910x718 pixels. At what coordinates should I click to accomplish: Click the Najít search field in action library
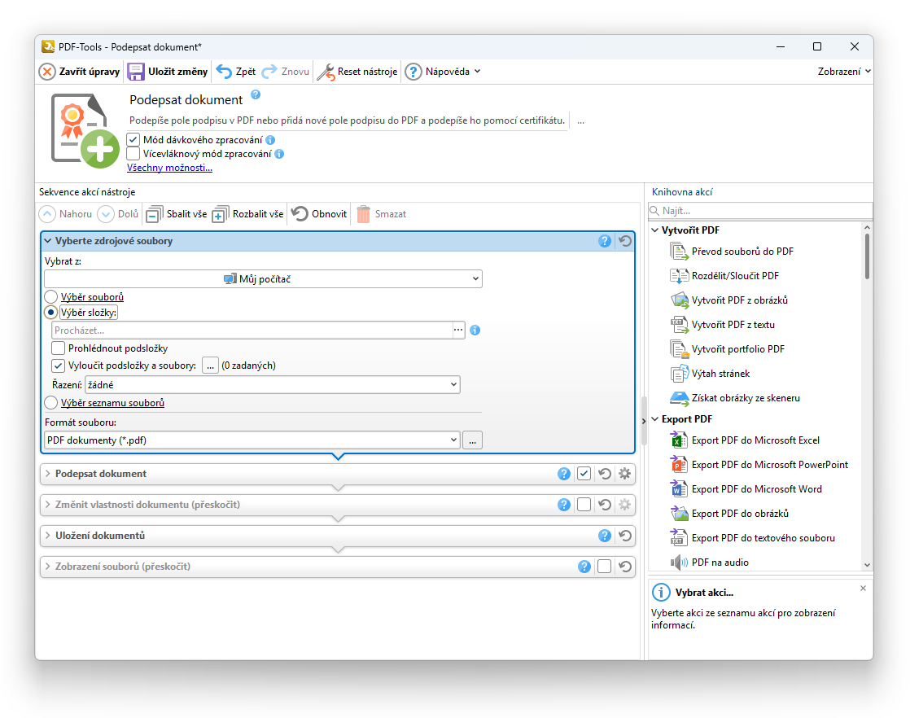coord(760,211)
